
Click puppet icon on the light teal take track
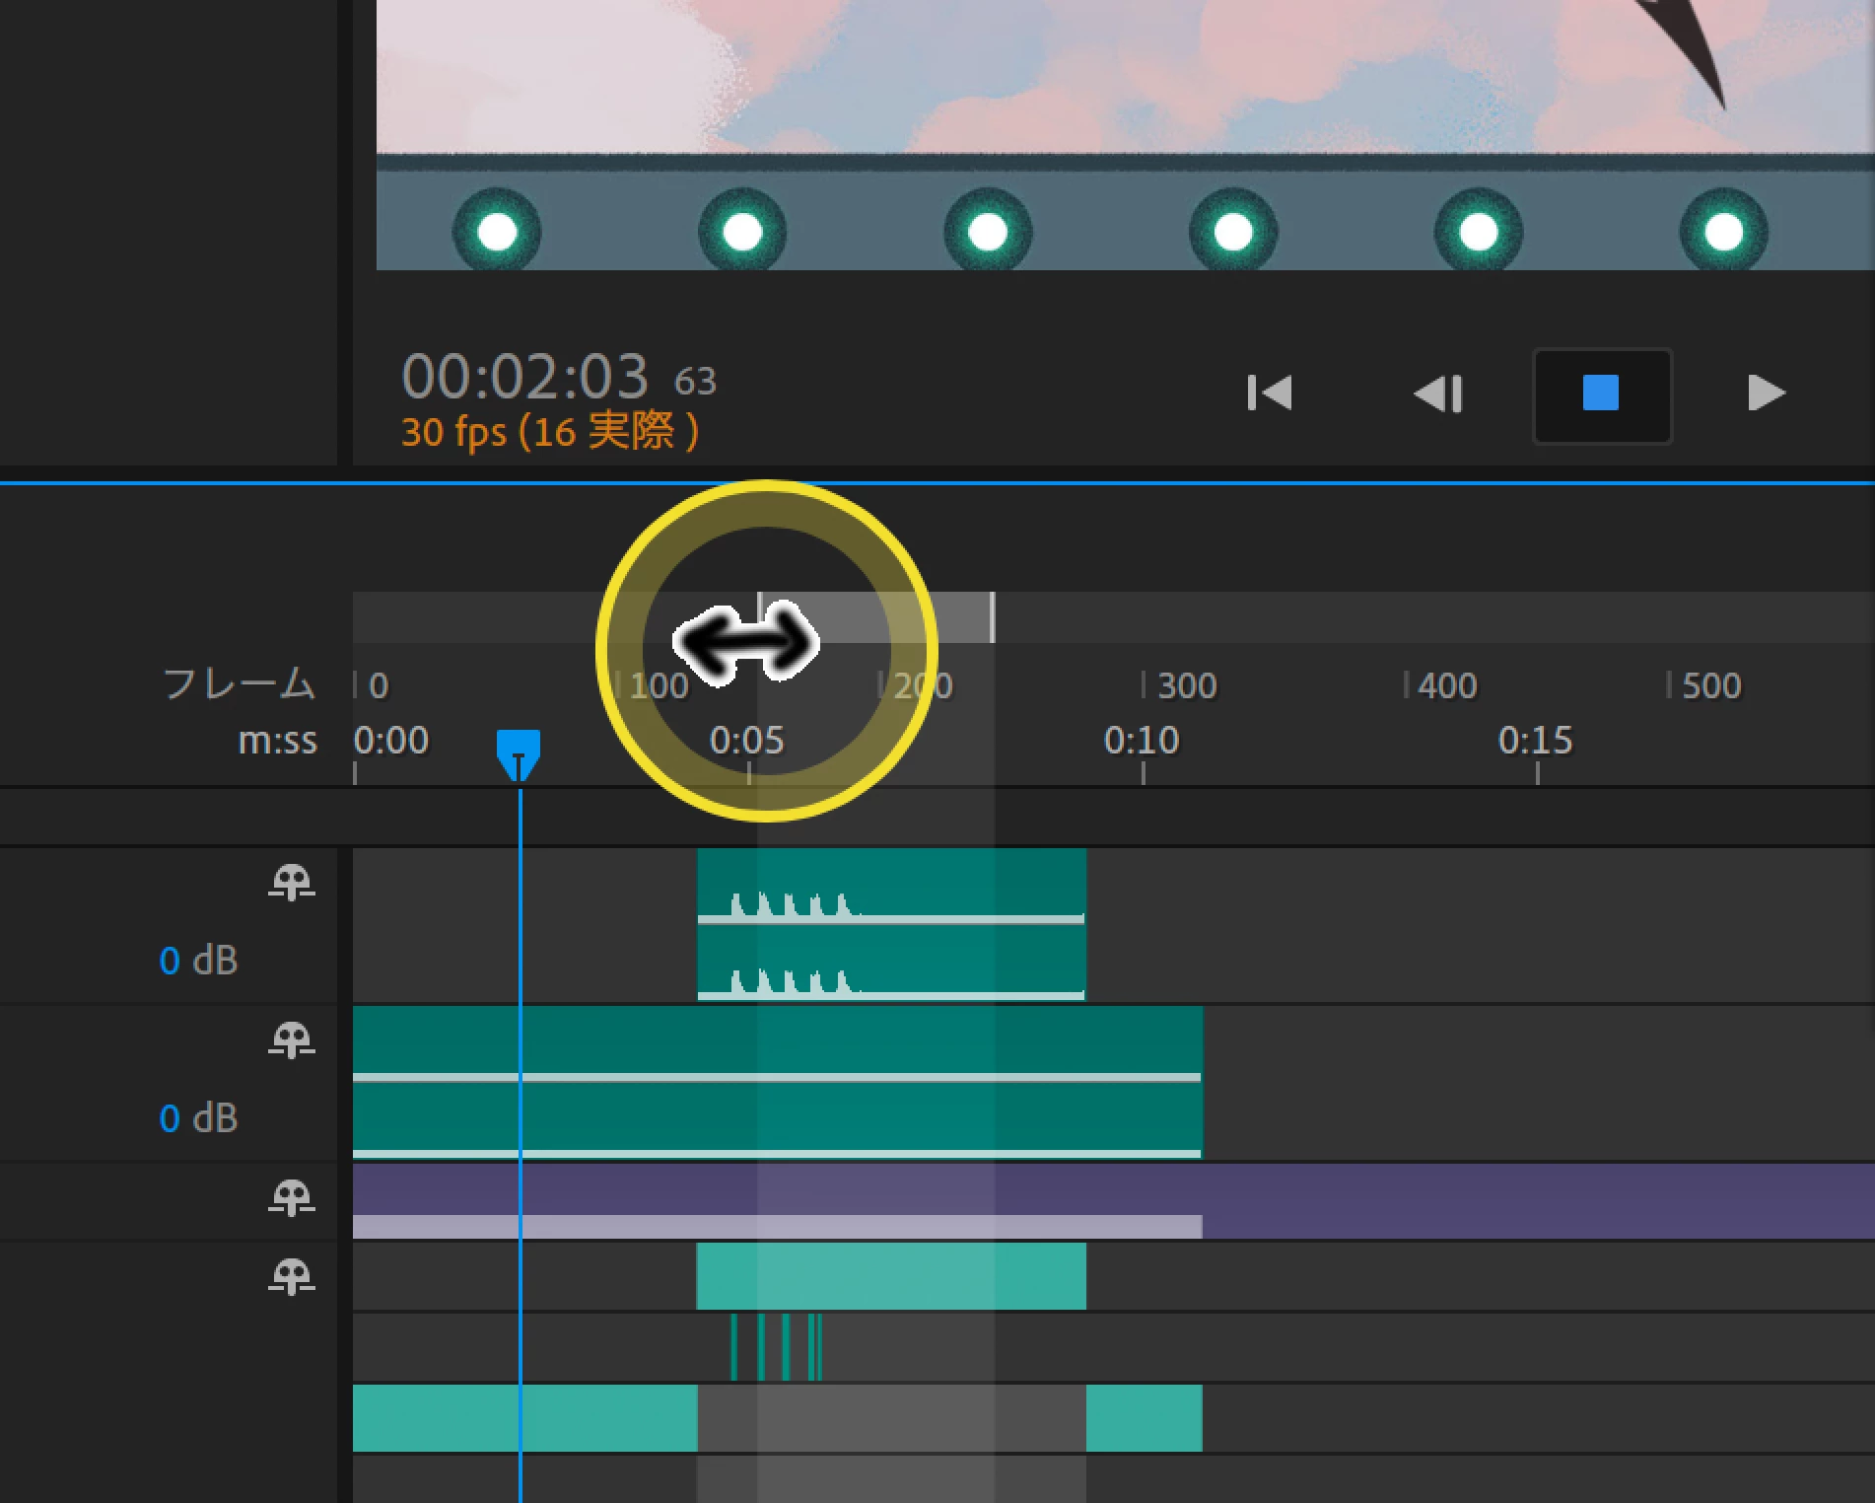coord(292,1276)
